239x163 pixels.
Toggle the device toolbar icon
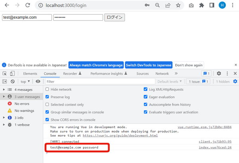(12, 74)
